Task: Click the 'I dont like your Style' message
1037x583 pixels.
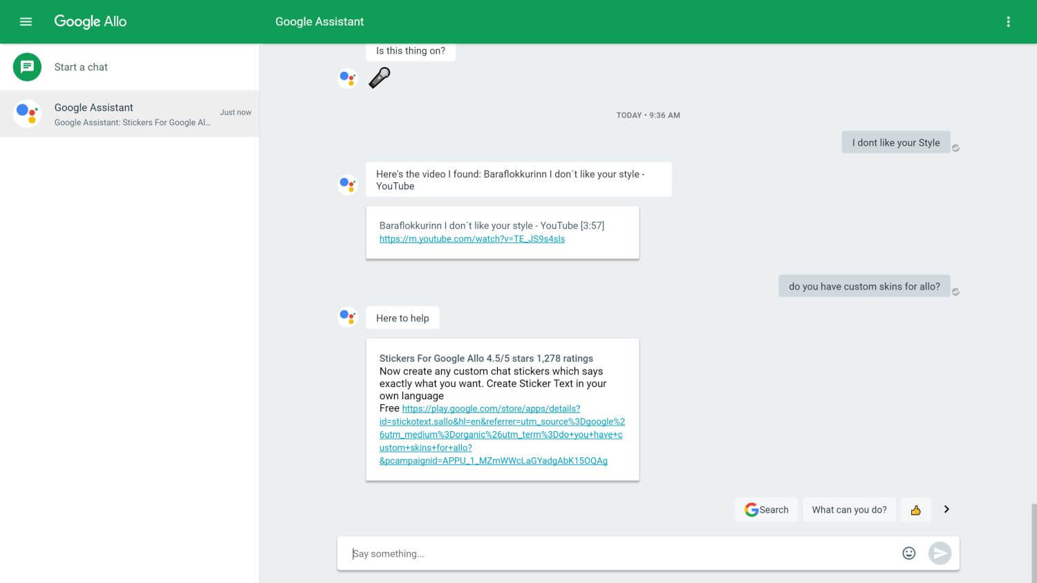Action: [x=895, y=142]
